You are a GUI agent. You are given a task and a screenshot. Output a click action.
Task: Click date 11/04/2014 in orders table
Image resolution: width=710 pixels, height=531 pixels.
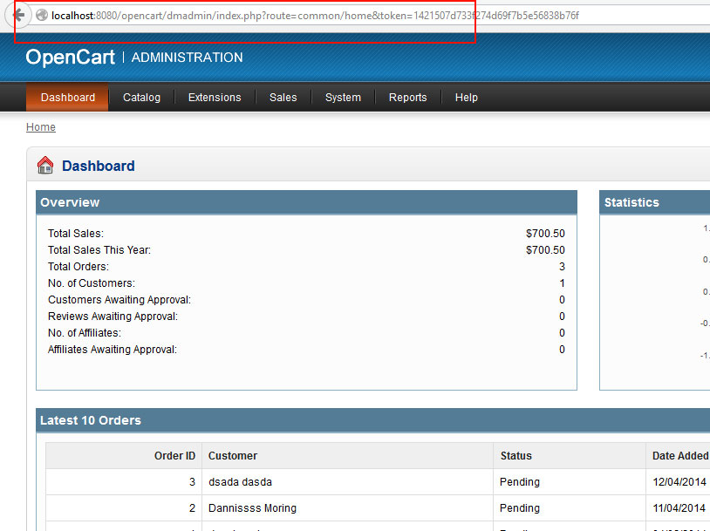679,508
